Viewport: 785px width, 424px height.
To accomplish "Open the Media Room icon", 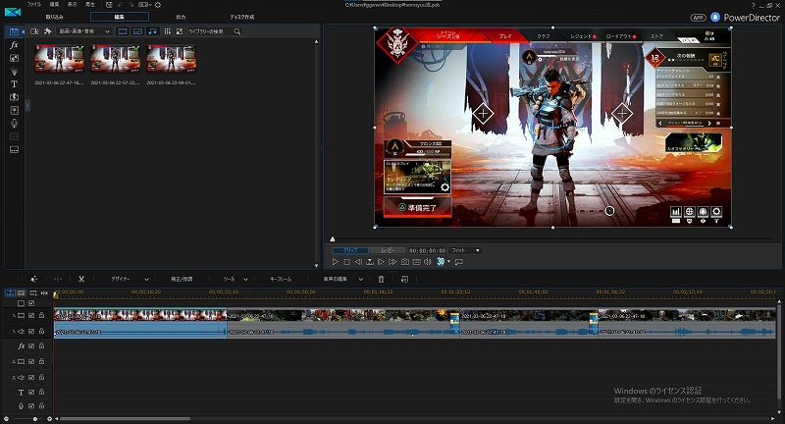I will pyautogui.click(x=14, y=31).
